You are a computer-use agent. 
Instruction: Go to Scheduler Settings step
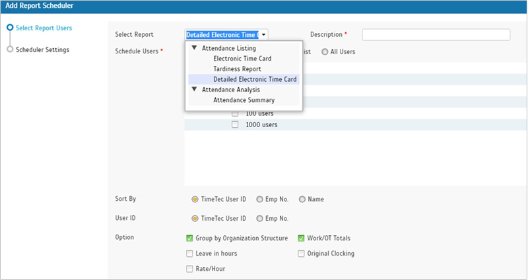[x=42, y=50]
